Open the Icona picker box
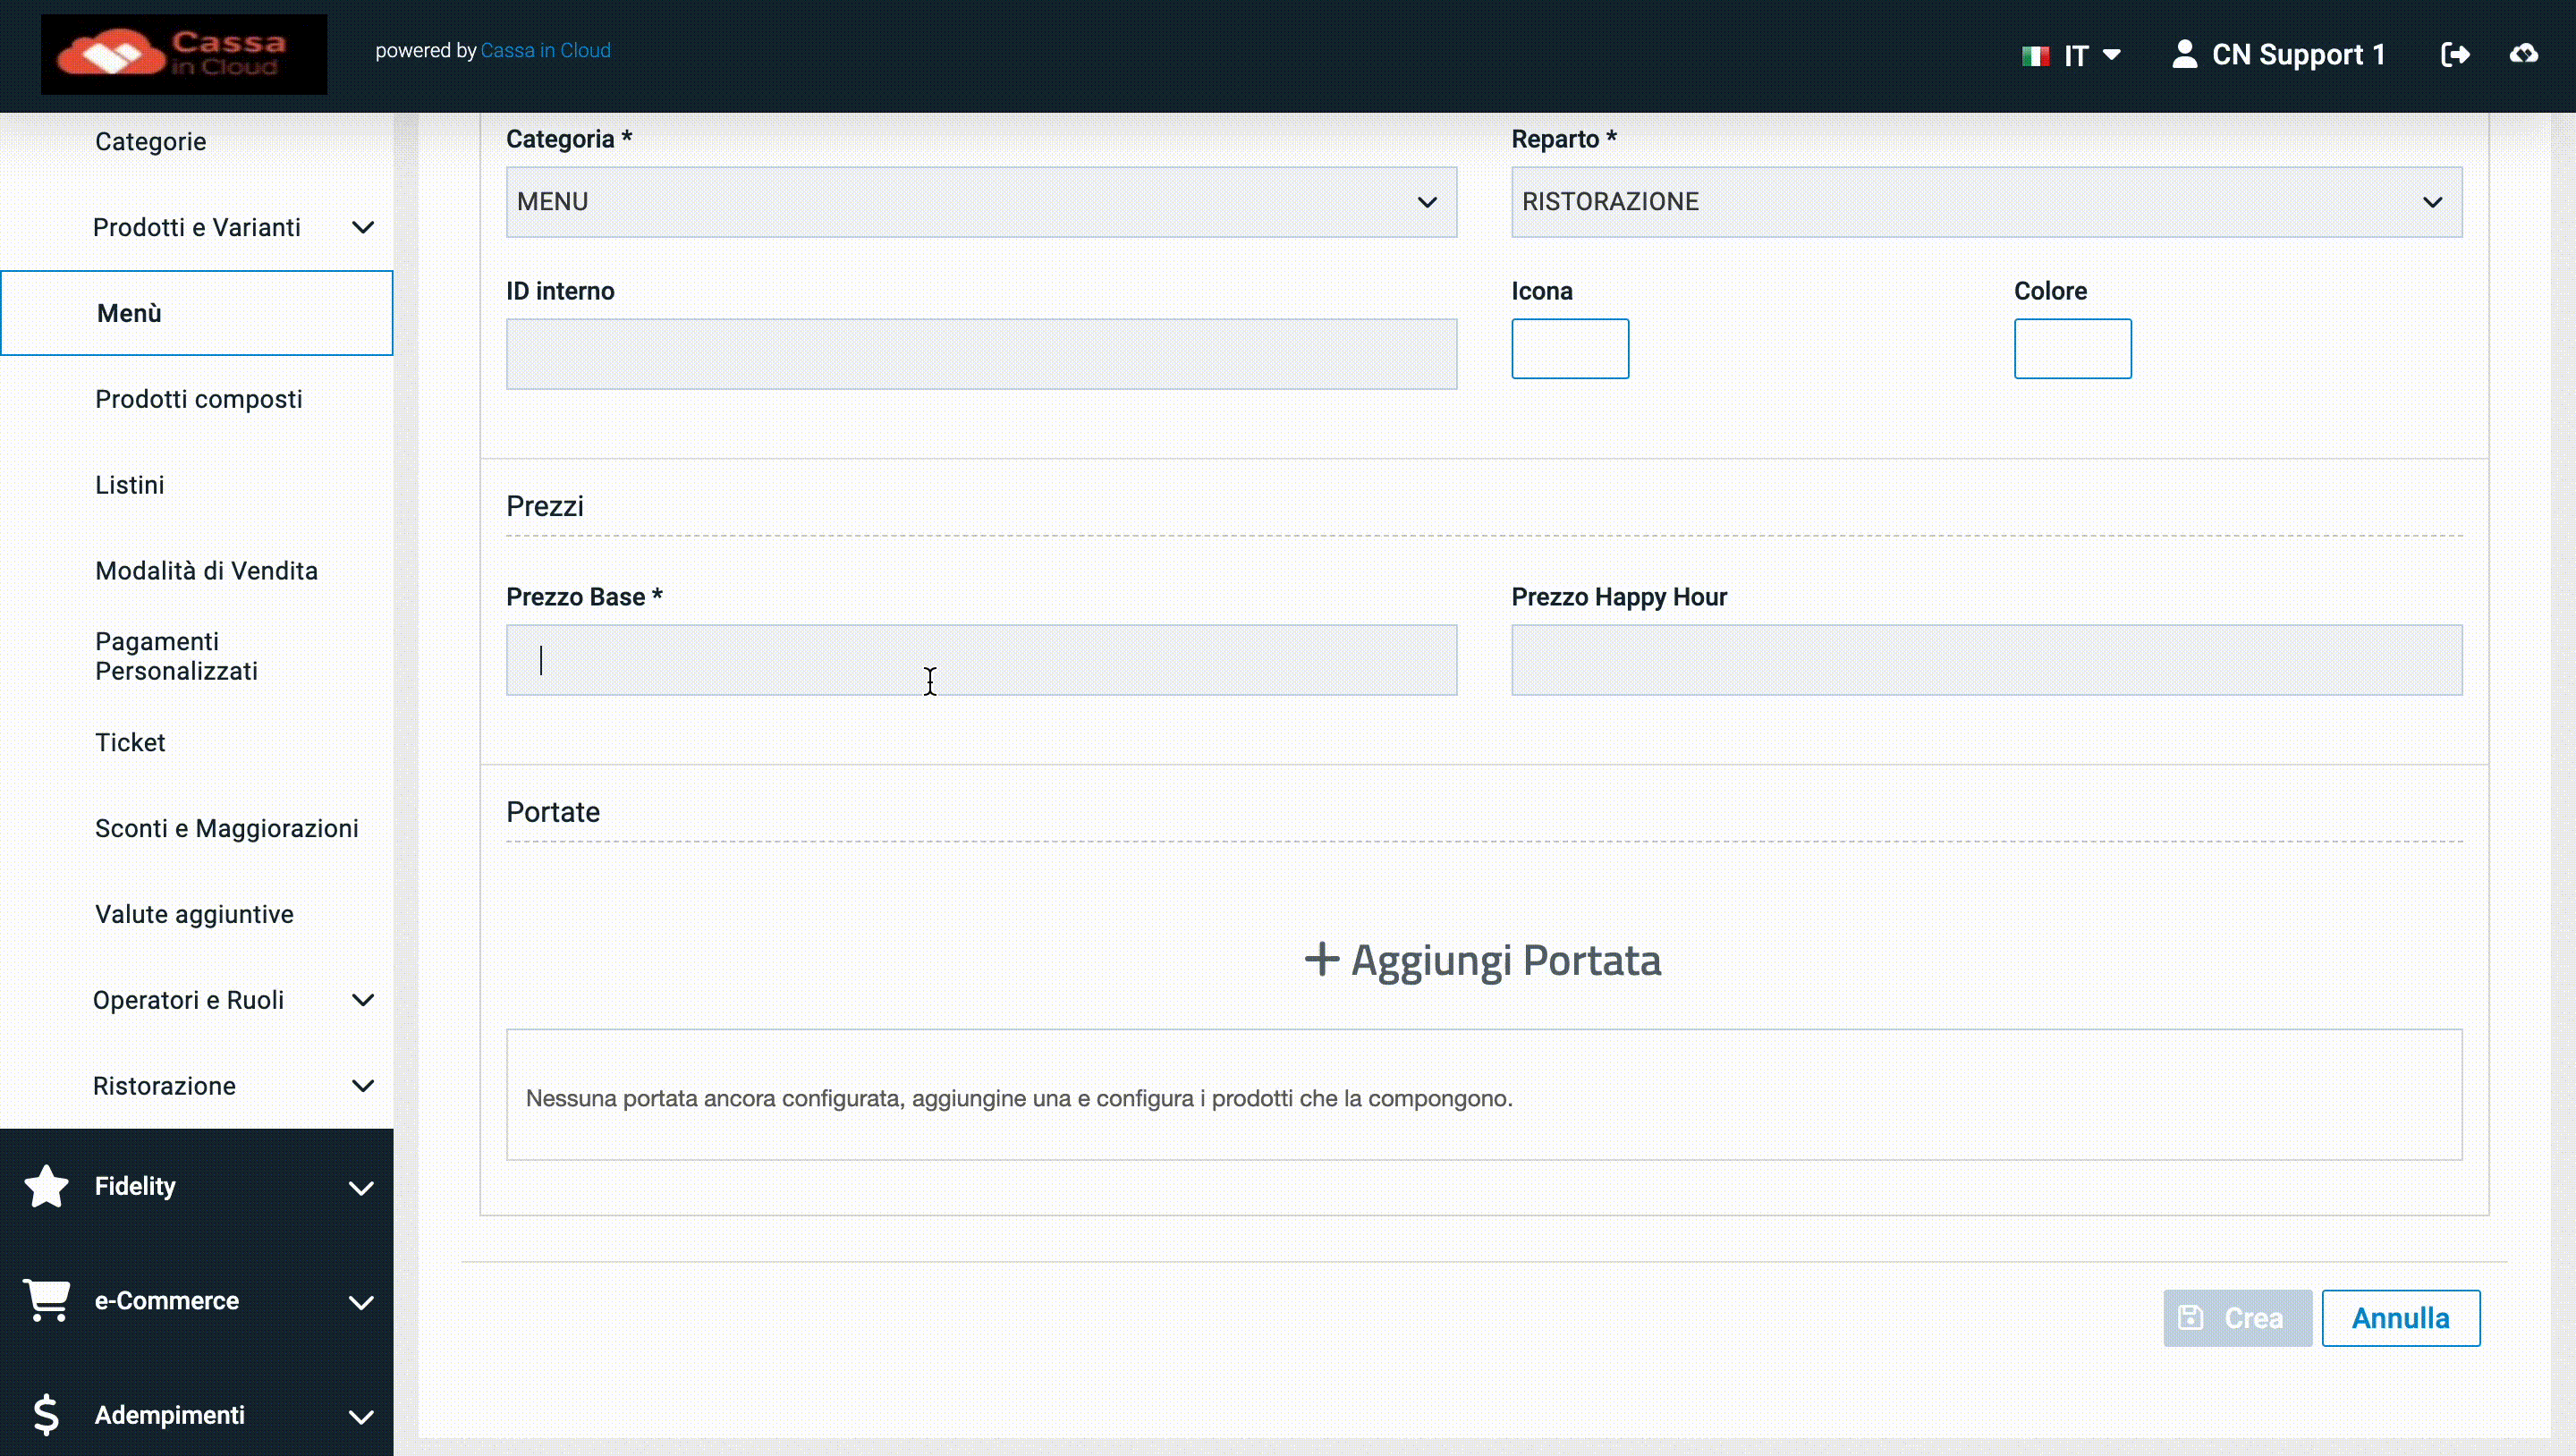The image size is (2576, 1456). pos(1569,348)
